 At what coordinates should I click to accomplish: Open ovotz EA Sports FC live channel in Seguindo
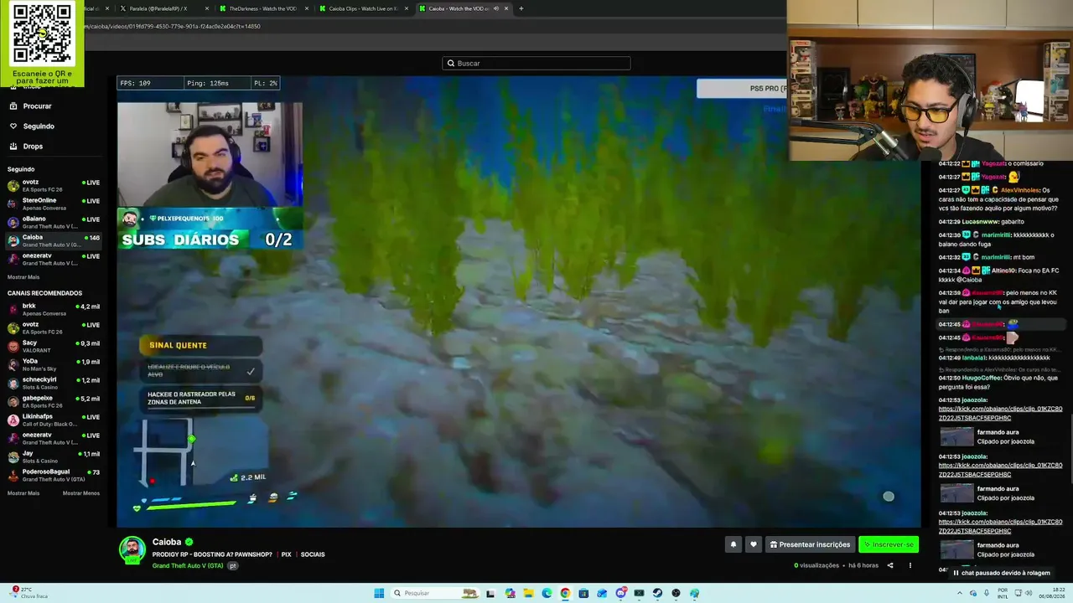point(54,185)
